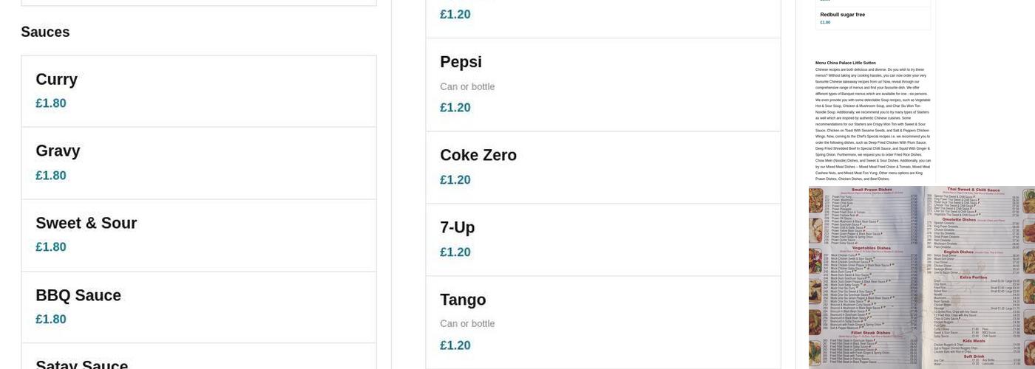Click the £1.80 price under Curry
Image resolution: width=1035 pixels, height=369 pixels.
point(51,103)
